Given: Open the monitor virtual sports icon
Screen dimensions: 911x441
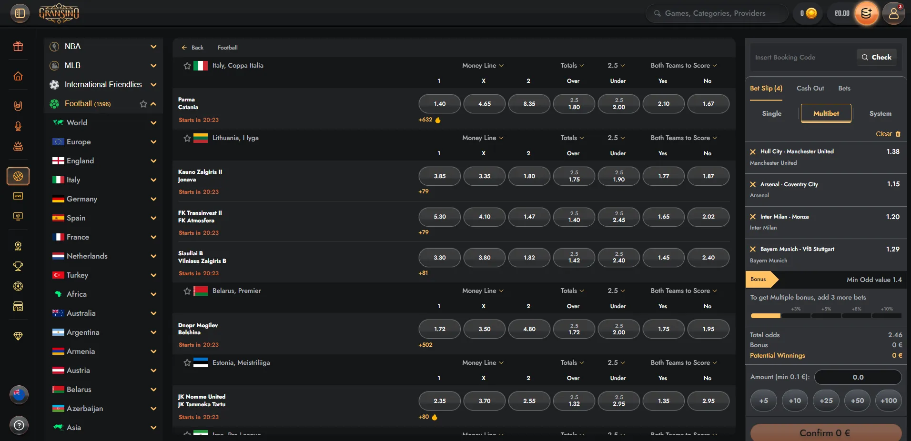Looking at the screenshot, I should [18, 216].
